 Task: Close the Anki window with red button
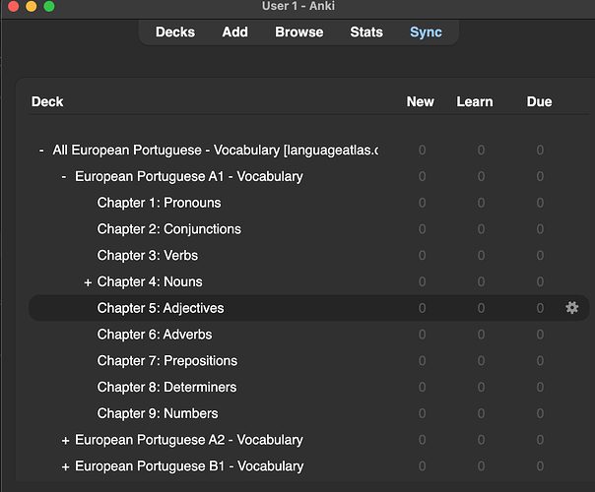coord(14,6)
